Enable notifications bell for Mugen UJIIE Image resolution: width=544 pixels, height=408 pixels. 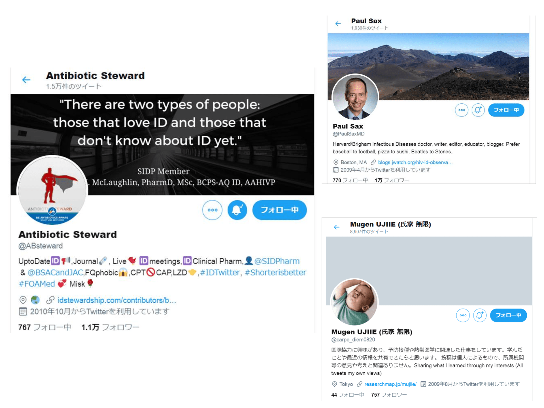click(x=480, y=315)
